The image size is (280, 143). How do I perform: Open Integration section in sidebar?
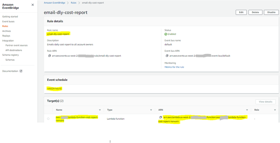tap(8, 41)
